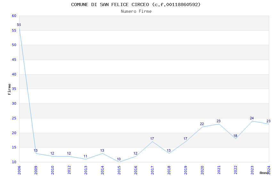Click y-axis tick value 15

14,148
